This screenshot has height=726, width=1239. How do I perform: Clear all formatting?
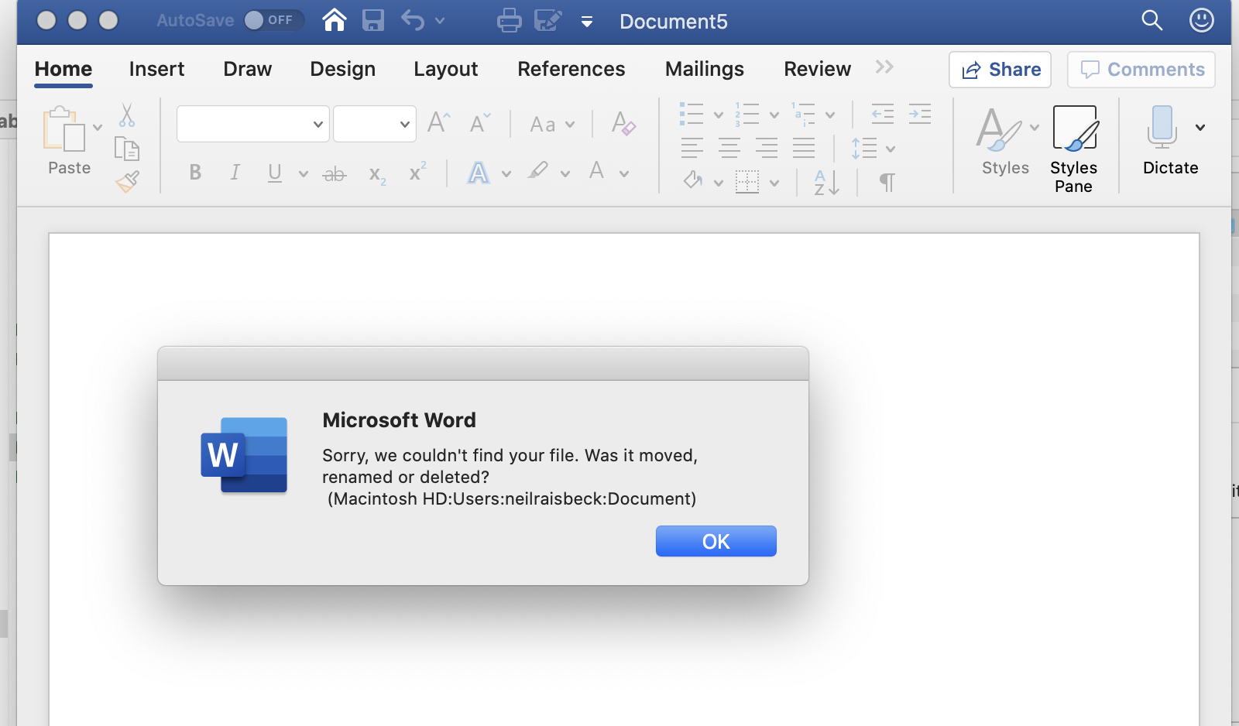(x=623, y=123)
